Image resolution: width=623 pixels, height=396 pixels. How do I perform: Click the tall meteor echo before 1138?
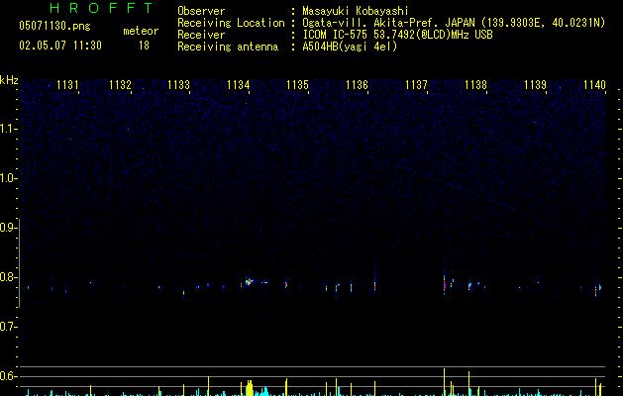(444, 283)
